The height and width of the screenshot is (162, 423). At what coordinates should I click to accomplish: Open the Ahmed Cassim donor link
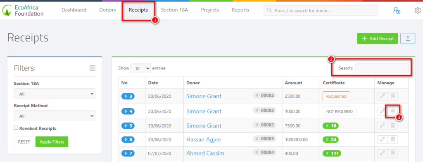pos(205,154)
